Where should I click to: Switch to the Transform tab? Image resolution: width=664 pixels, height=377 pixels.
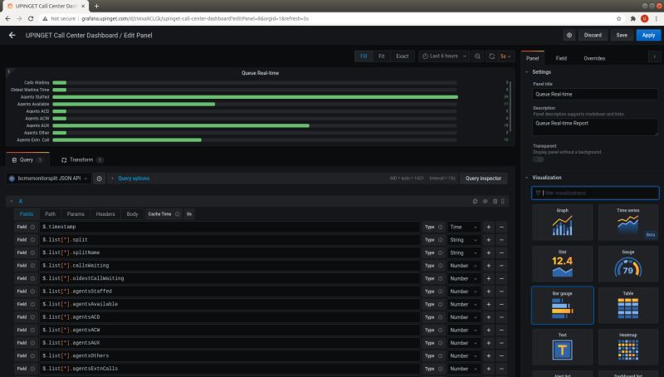(82, 159)
